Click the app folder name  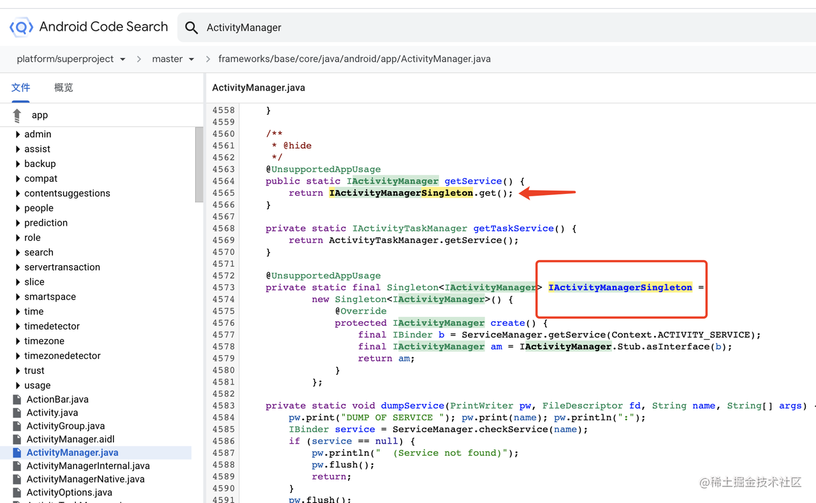[x=40, y=115]
